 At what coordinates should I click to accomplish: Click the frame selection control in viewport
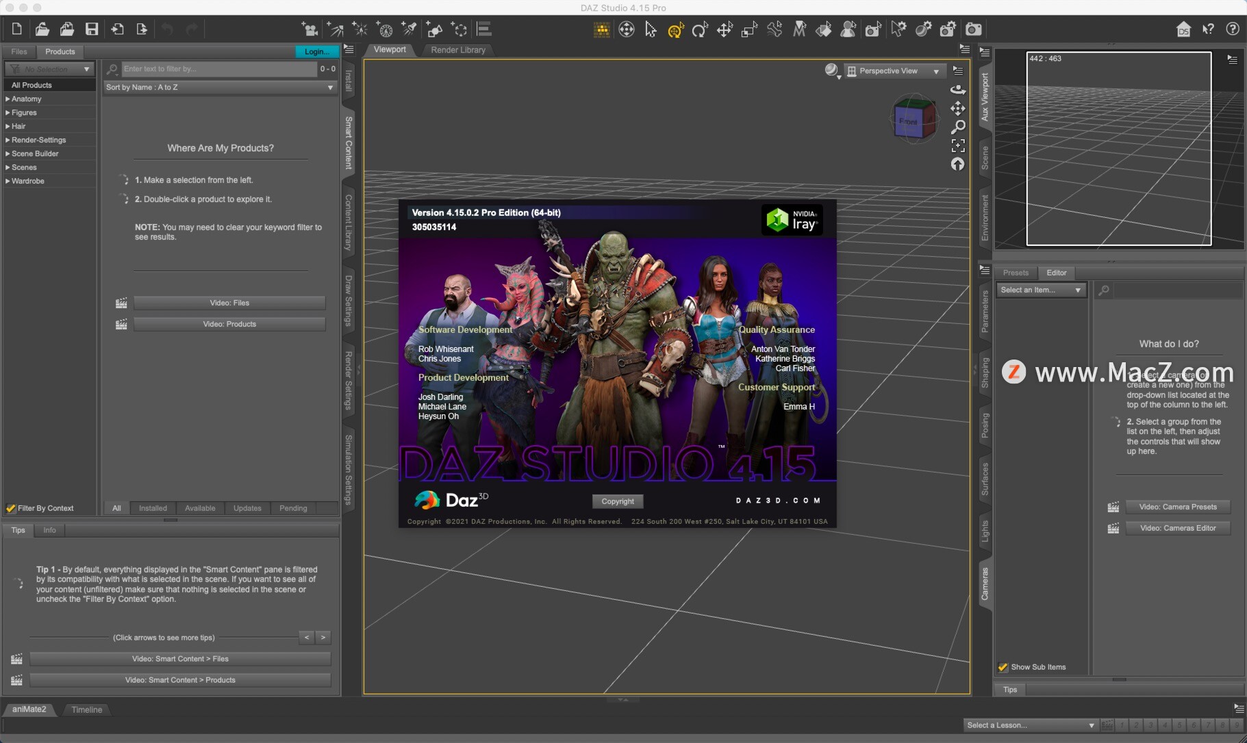pos(958,145)
